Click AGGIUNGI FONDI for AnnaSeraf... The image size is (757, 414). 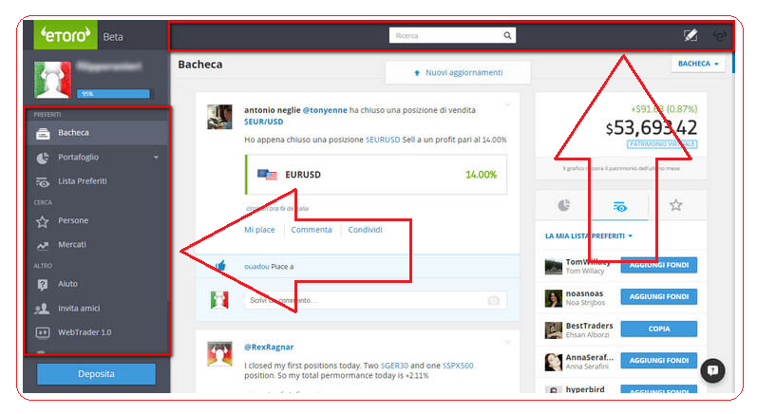coord(658,361)
